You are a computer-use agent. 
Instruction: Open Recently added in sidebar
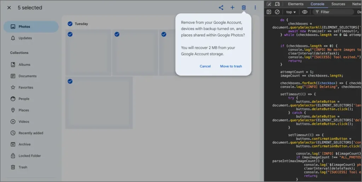[x=31, y=133]
